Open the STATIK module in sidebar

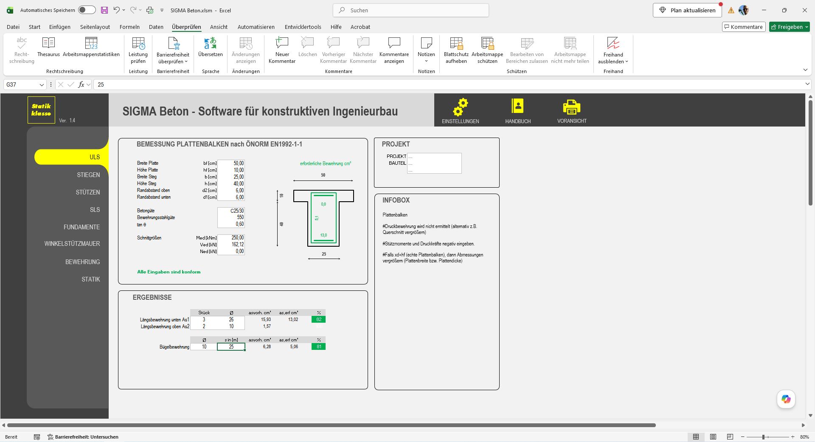pyautogui.click(x=90, y=279)
